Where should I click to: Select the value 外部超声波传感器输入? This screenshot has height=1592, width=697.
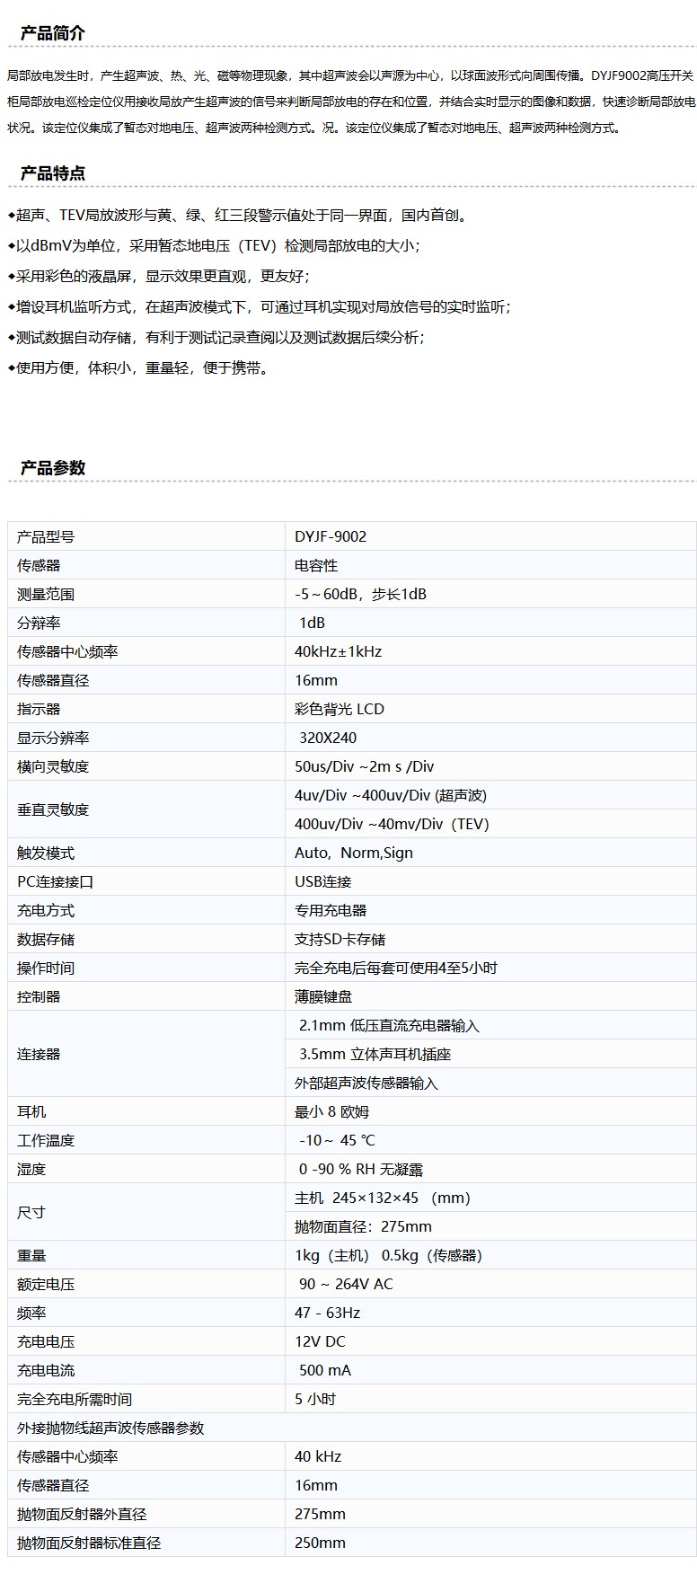pos(366,1083)
